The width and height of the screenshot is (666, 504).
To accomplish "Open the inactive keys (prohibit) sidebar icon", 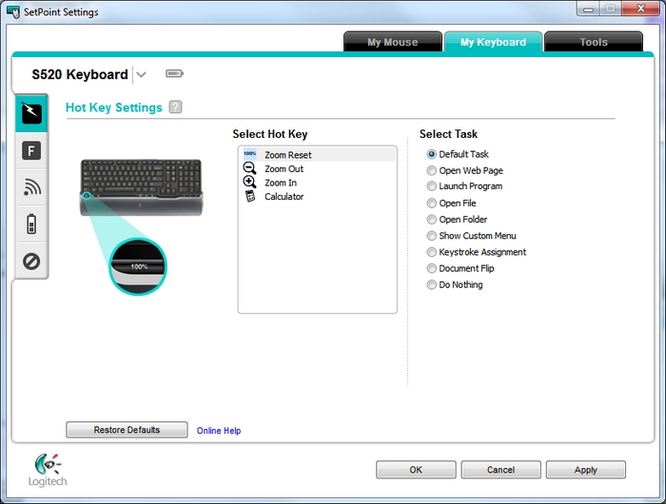I will [x=31, y=262].
